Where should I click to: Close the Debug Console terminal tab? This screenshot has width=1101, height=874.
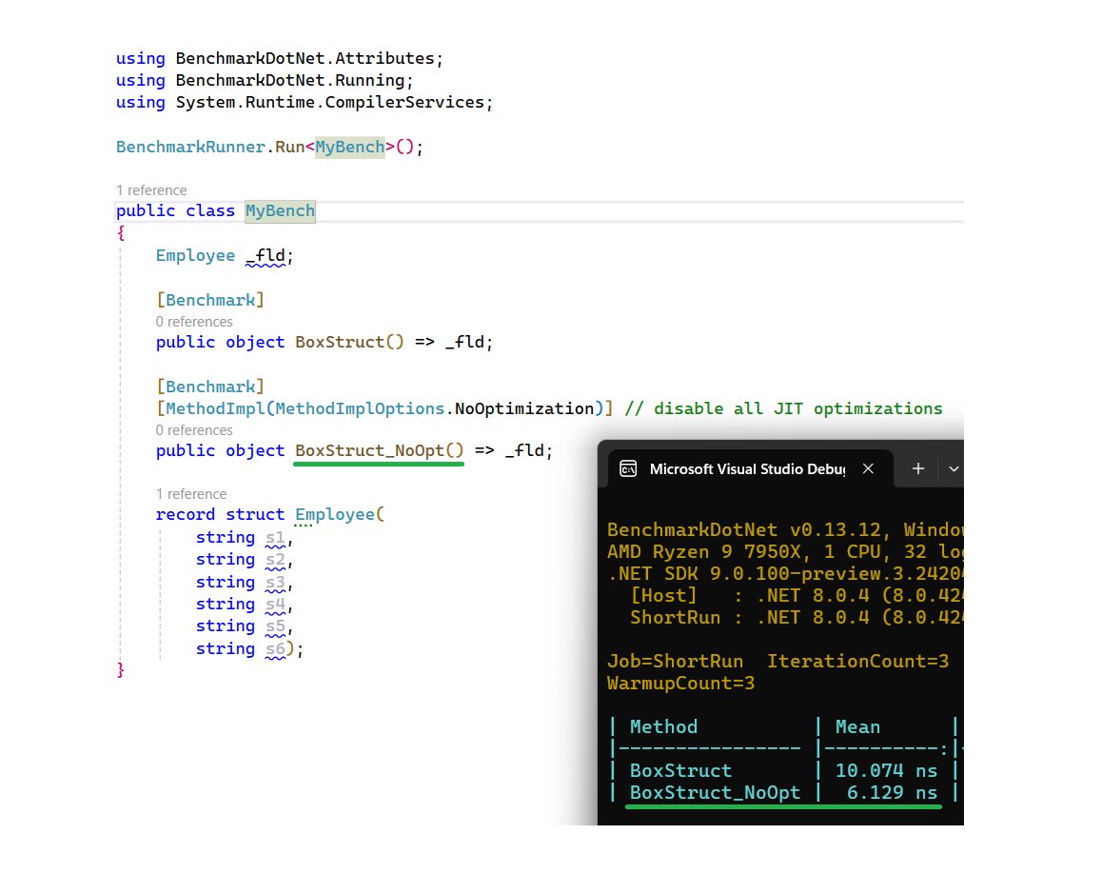coord(868,468)
